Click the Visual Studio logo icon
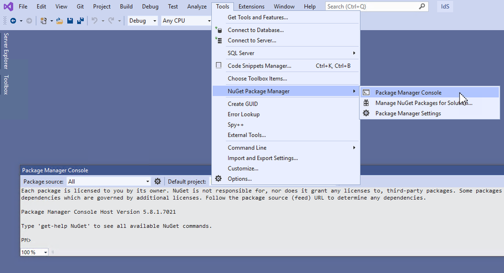This screenshot has height=273, width=504. (9, 7)
